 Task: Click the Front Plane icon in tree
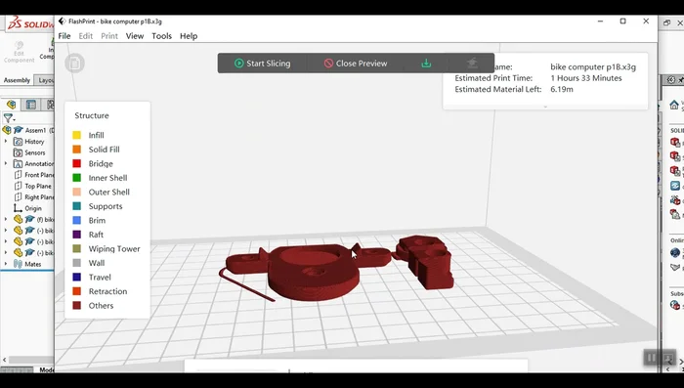coord(18,175)
